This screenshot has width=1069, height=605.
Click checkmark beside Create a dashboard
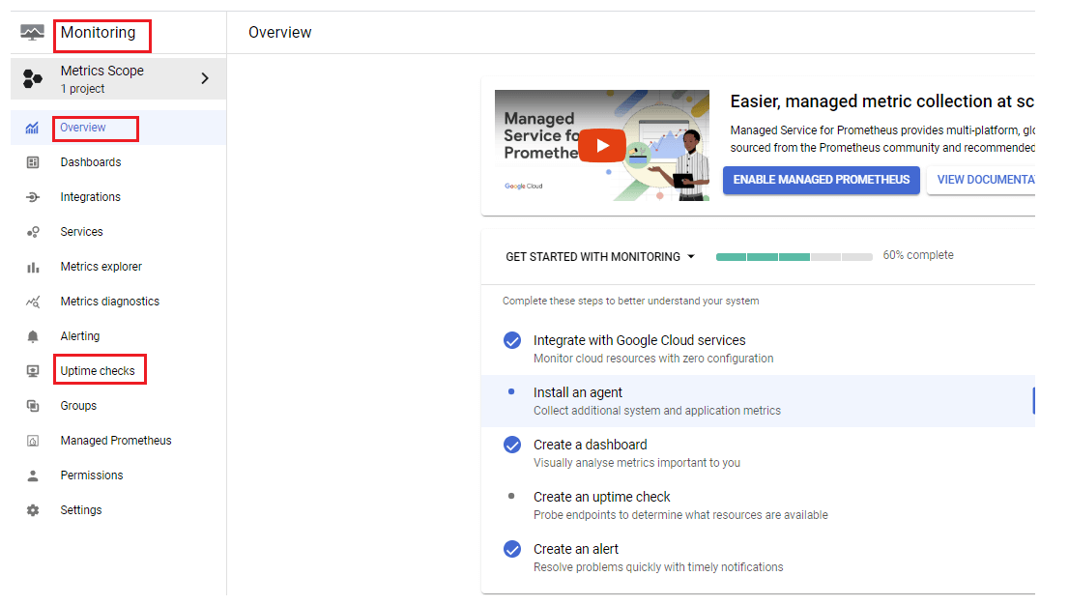pyautogui.click(x=512, y=445)
